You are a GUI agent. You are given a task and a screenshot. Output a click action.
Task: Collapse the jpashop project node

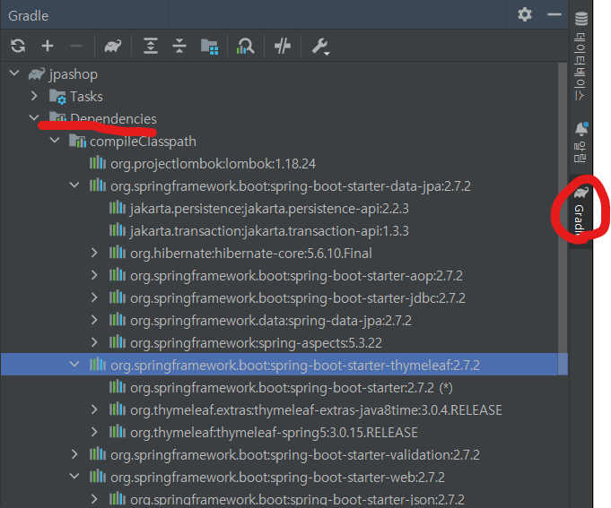(14, 73)
